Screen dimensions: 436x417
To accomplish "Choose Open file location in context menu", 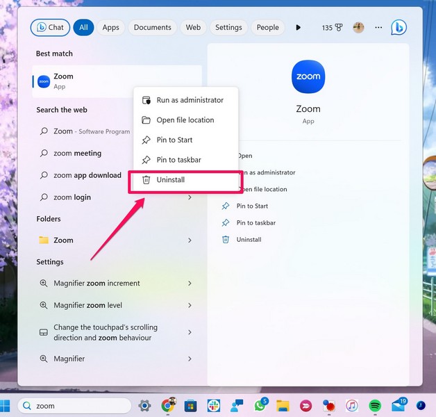I will [185, 120].
